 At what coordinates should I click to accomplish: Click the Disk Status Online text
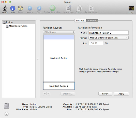(x=33, y=109)
